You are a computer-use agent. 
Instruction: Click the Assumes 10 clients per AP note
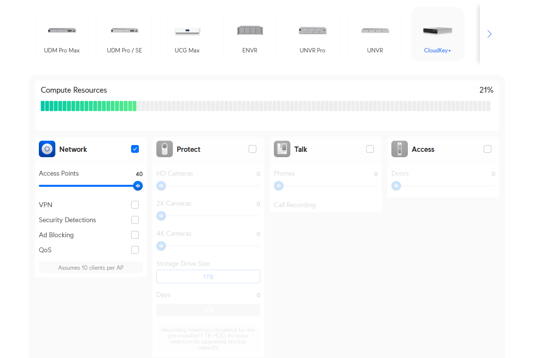pos(91,267)
